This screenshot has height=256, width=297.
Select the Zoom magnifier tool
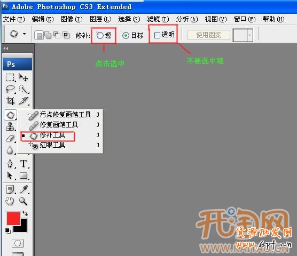point(23,202)
